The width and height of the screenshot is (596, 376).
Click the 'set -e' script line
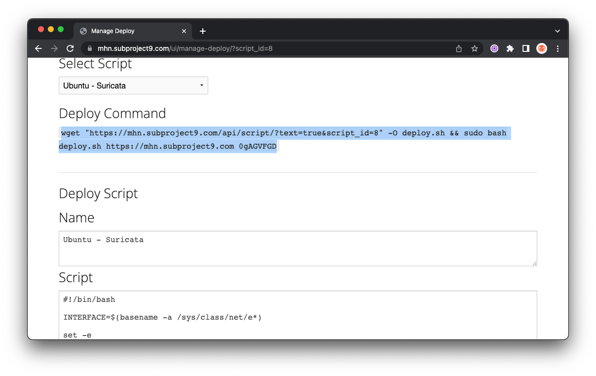point(77,335)
